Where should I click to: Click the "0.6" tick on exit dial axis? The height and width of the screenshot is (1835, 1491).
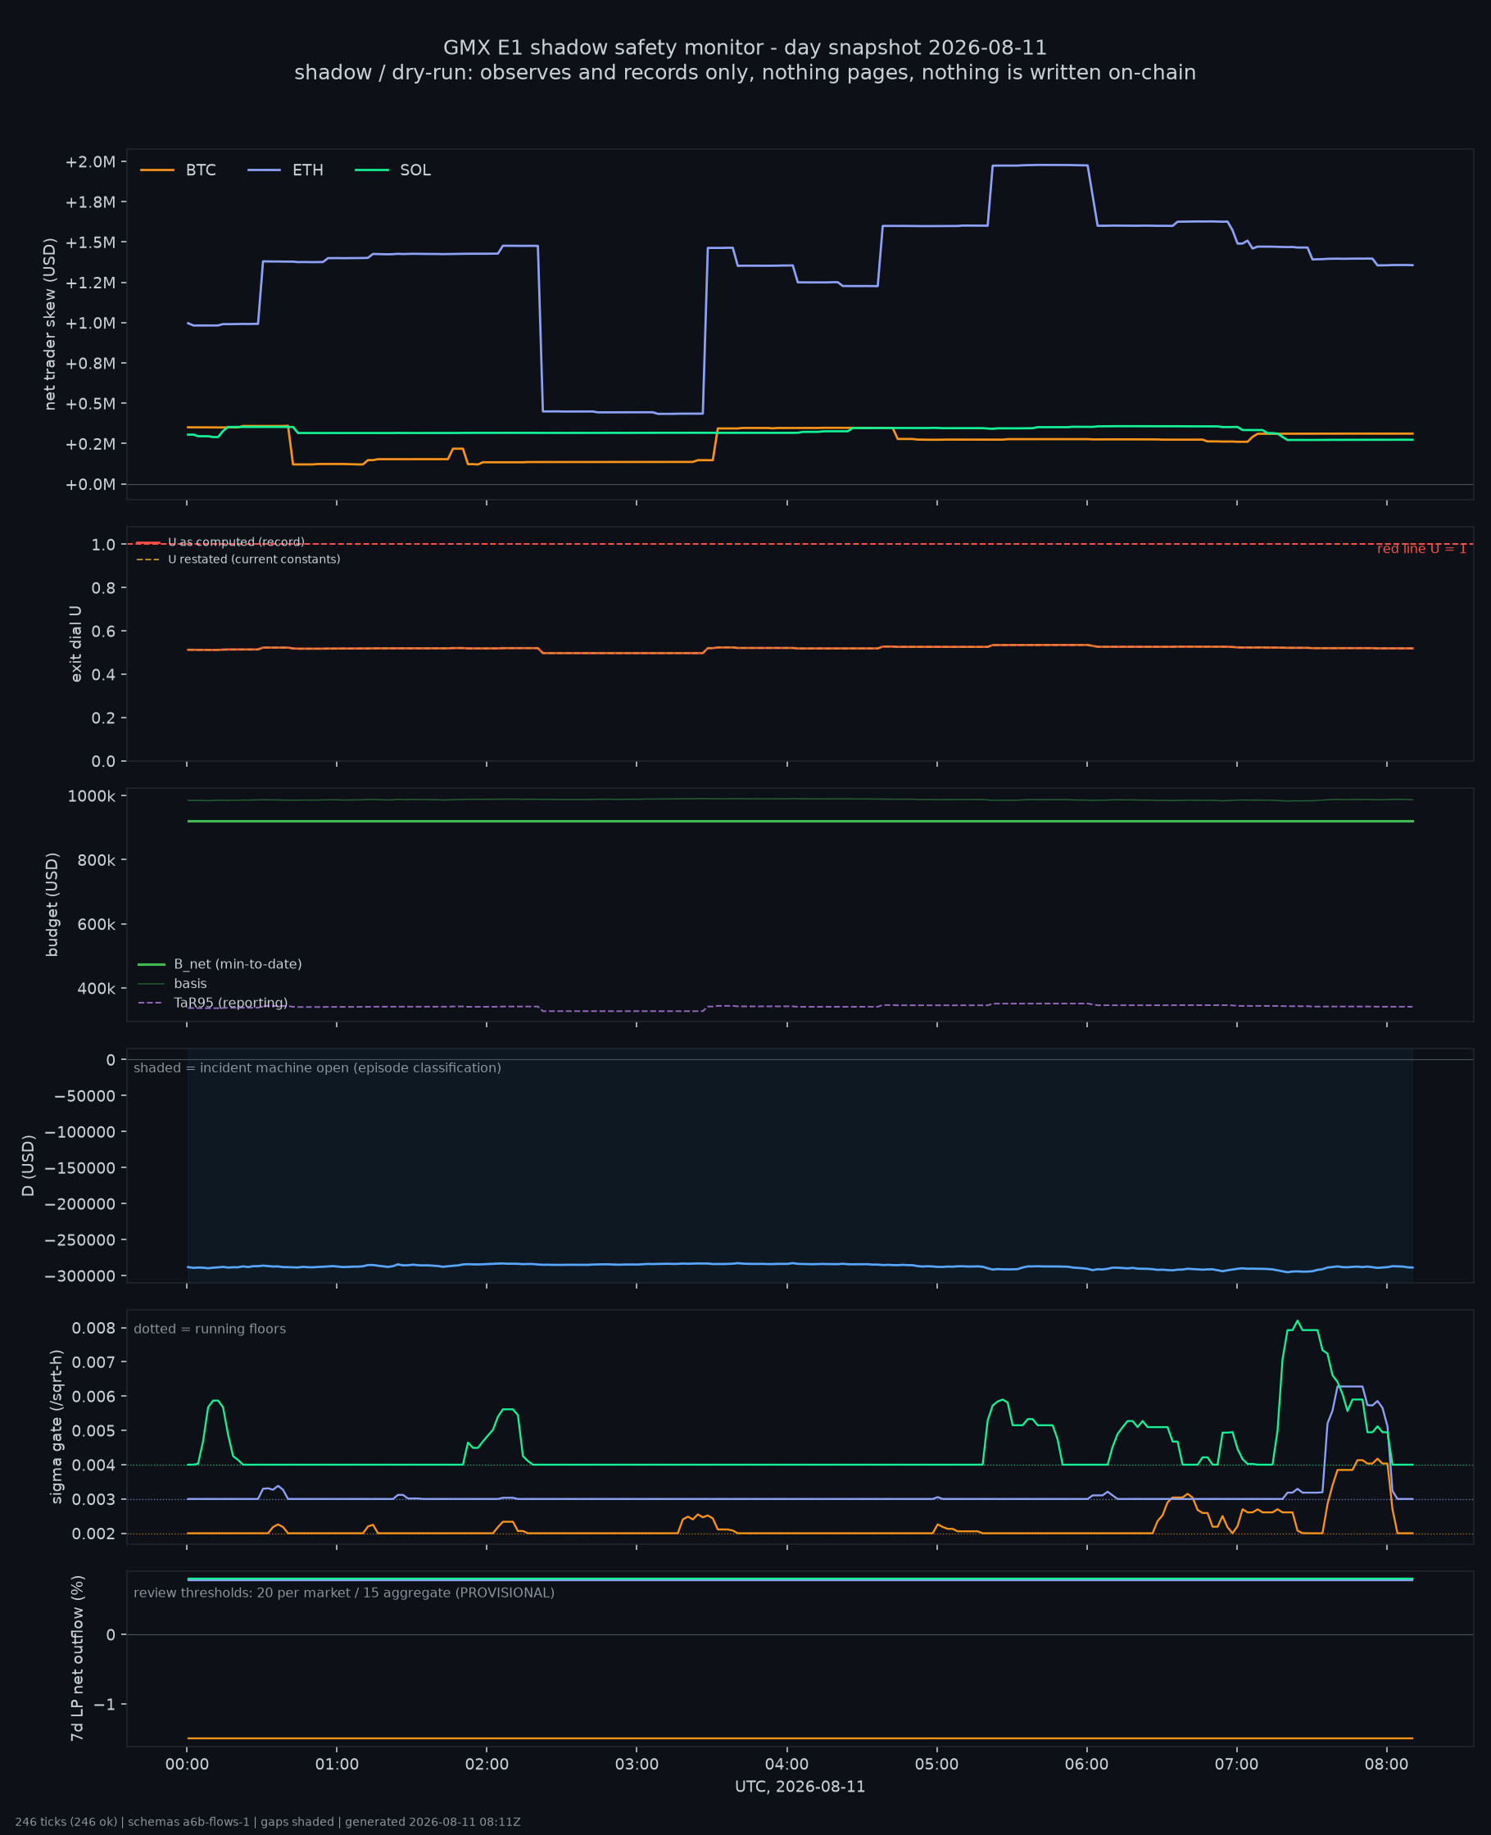[x=104, y=632]
